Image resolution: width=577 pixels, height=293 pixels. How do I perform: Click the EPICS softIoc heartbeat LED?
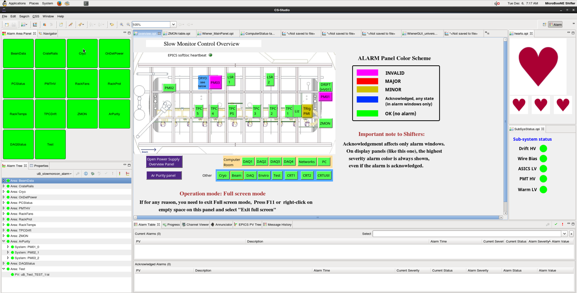click(211, 55)
